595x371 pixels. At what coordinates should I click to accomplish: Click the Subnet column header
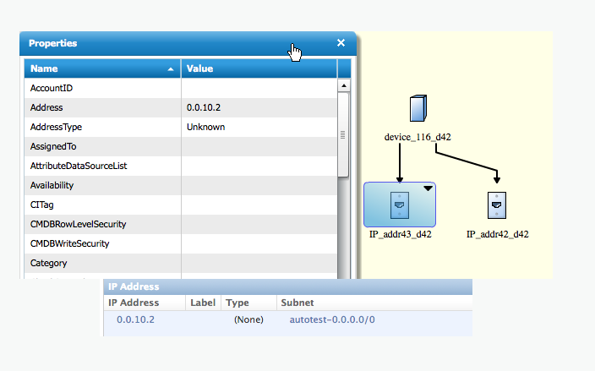[x=297, y=302]
